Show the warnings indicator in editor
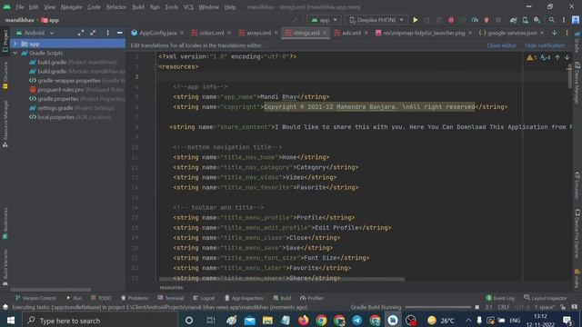Viewport: 582px width, 327px height. click(531, 57)
